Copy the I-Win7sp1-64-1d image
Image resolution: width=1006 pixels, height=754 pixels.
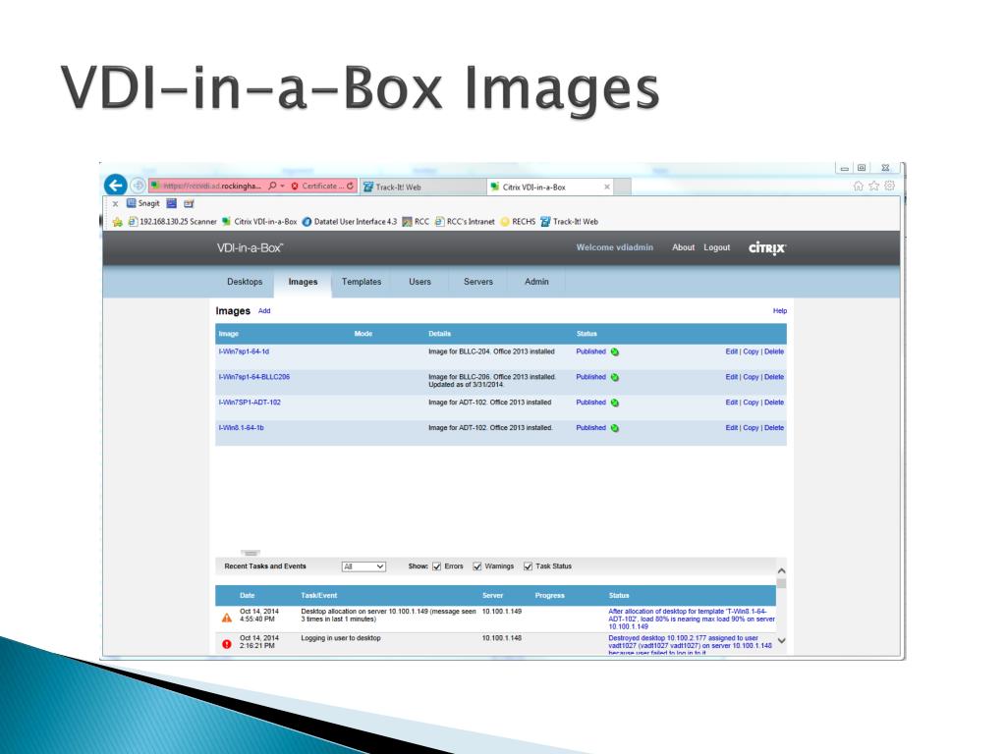pyautogui.click(x=751, y=352)
